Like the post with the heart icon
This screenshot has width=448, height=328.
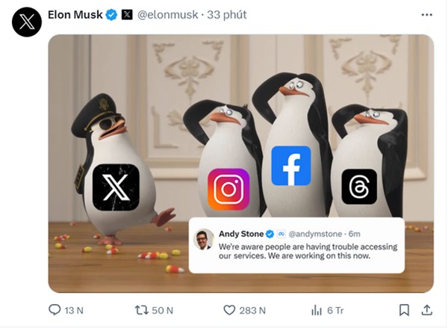pyautogui.click(x=231, y=310)
